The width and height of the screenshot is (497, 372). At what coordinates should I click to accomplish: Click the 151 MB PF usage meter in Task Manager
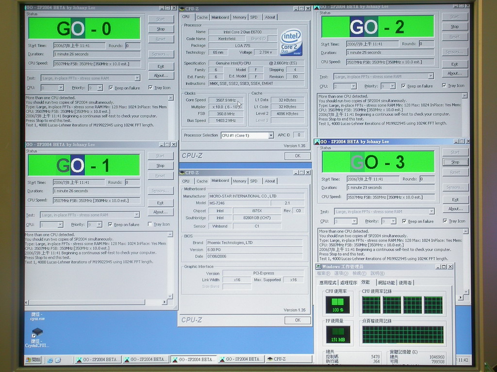[x=338, y=334]
